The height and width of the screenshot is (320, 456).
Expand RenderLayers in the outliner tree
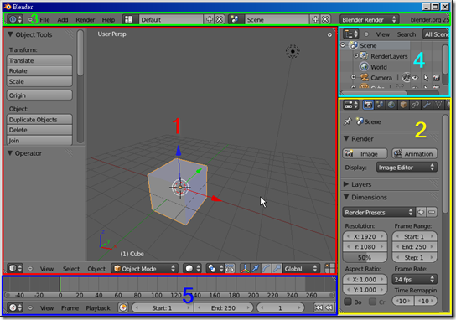pyautogui.click(x=356, y=55)
